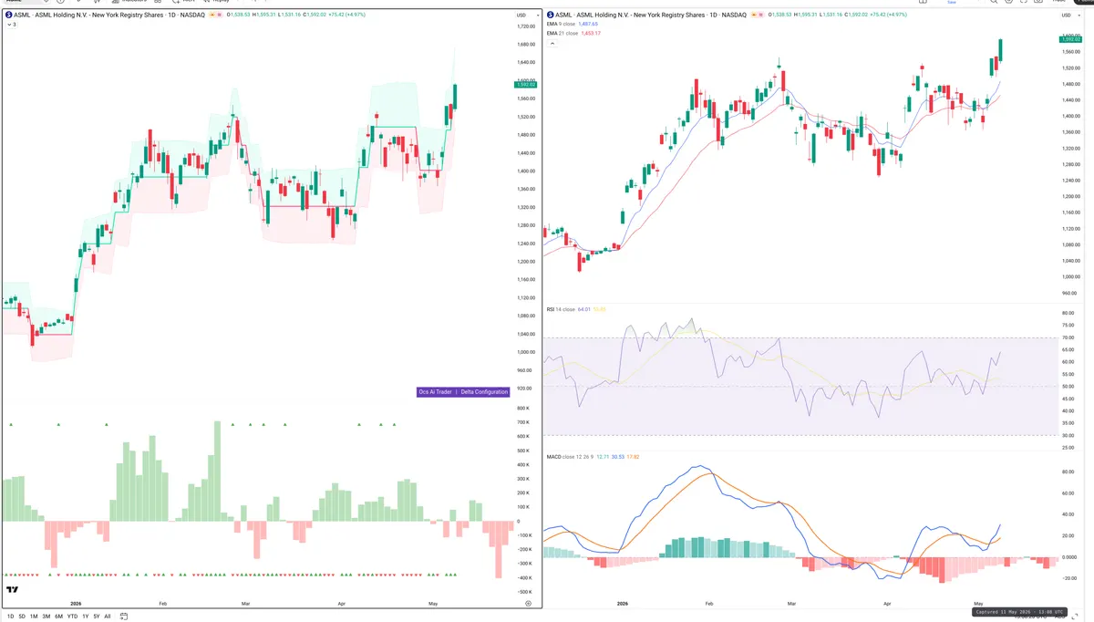This screenshot has height=622, width=1094.
Task: Click the Feb label on left chart time axis
Action: 163,604
